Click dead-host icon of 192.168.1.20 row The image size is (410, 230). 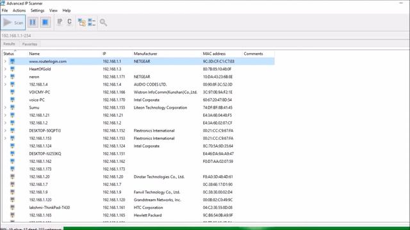(x=12, y=176)
